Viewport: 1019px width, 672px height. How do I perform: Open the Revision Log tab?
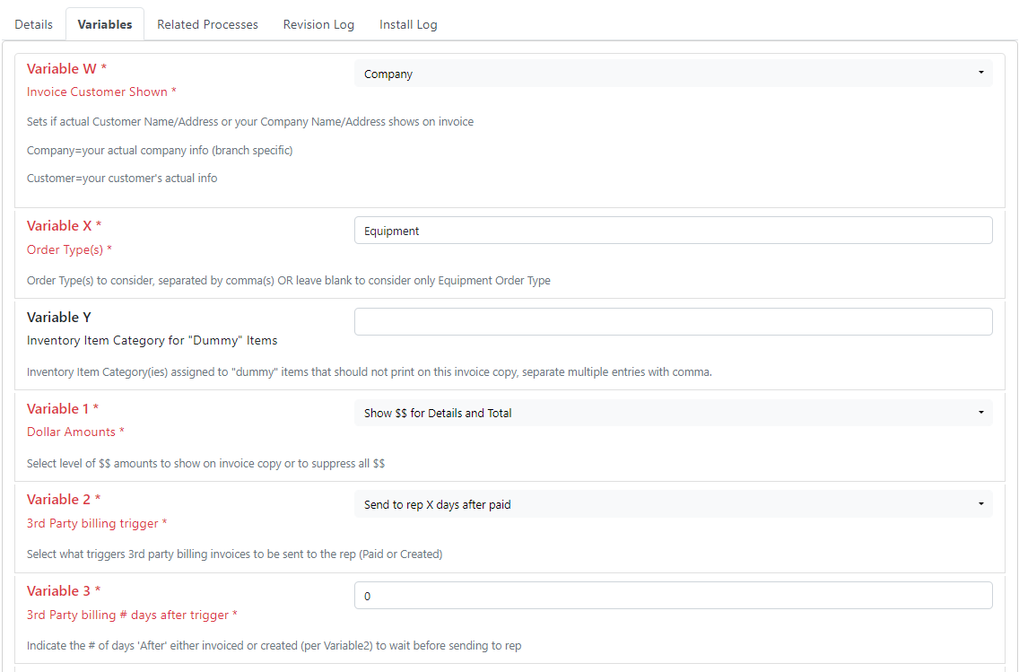click(318, 25)
